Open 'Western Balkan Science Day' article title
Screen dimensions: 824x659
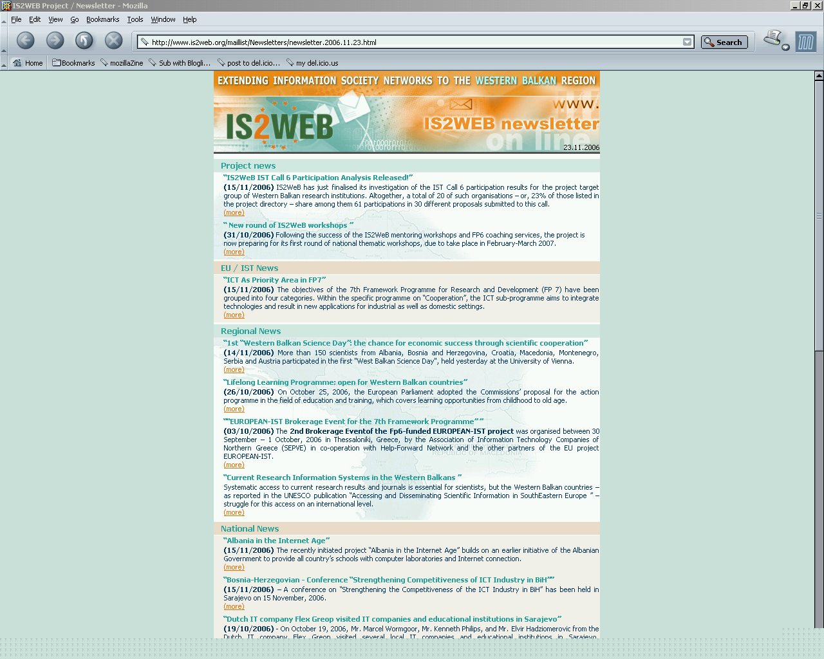point(406,343)
